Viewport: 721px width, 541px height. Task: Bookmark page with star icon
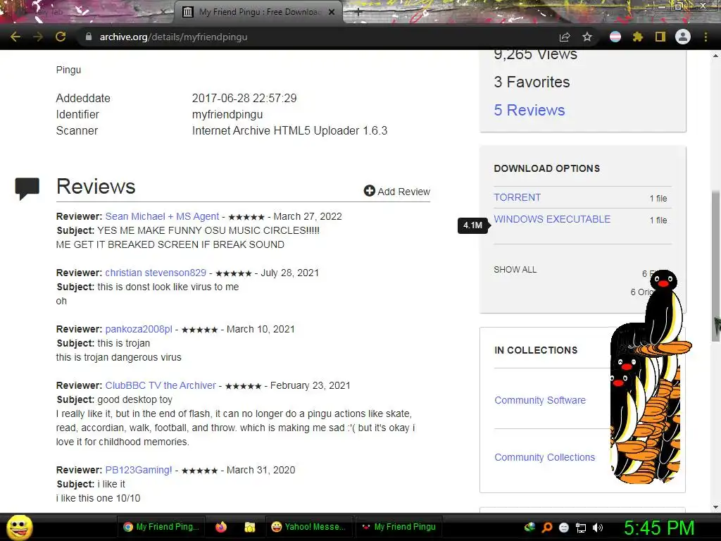click(x=587, y=37)
